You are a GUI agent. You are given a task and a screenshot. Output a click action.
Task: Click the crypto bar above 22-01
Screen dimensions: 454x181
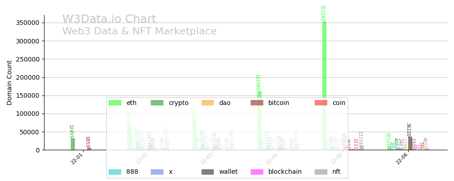point(73,144)
